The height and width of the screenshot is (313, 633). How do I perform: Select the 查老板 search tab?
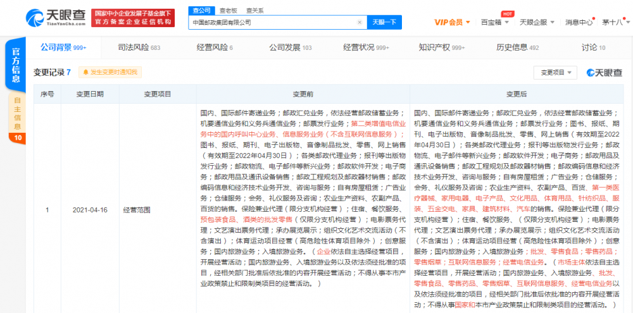point(228,11)
